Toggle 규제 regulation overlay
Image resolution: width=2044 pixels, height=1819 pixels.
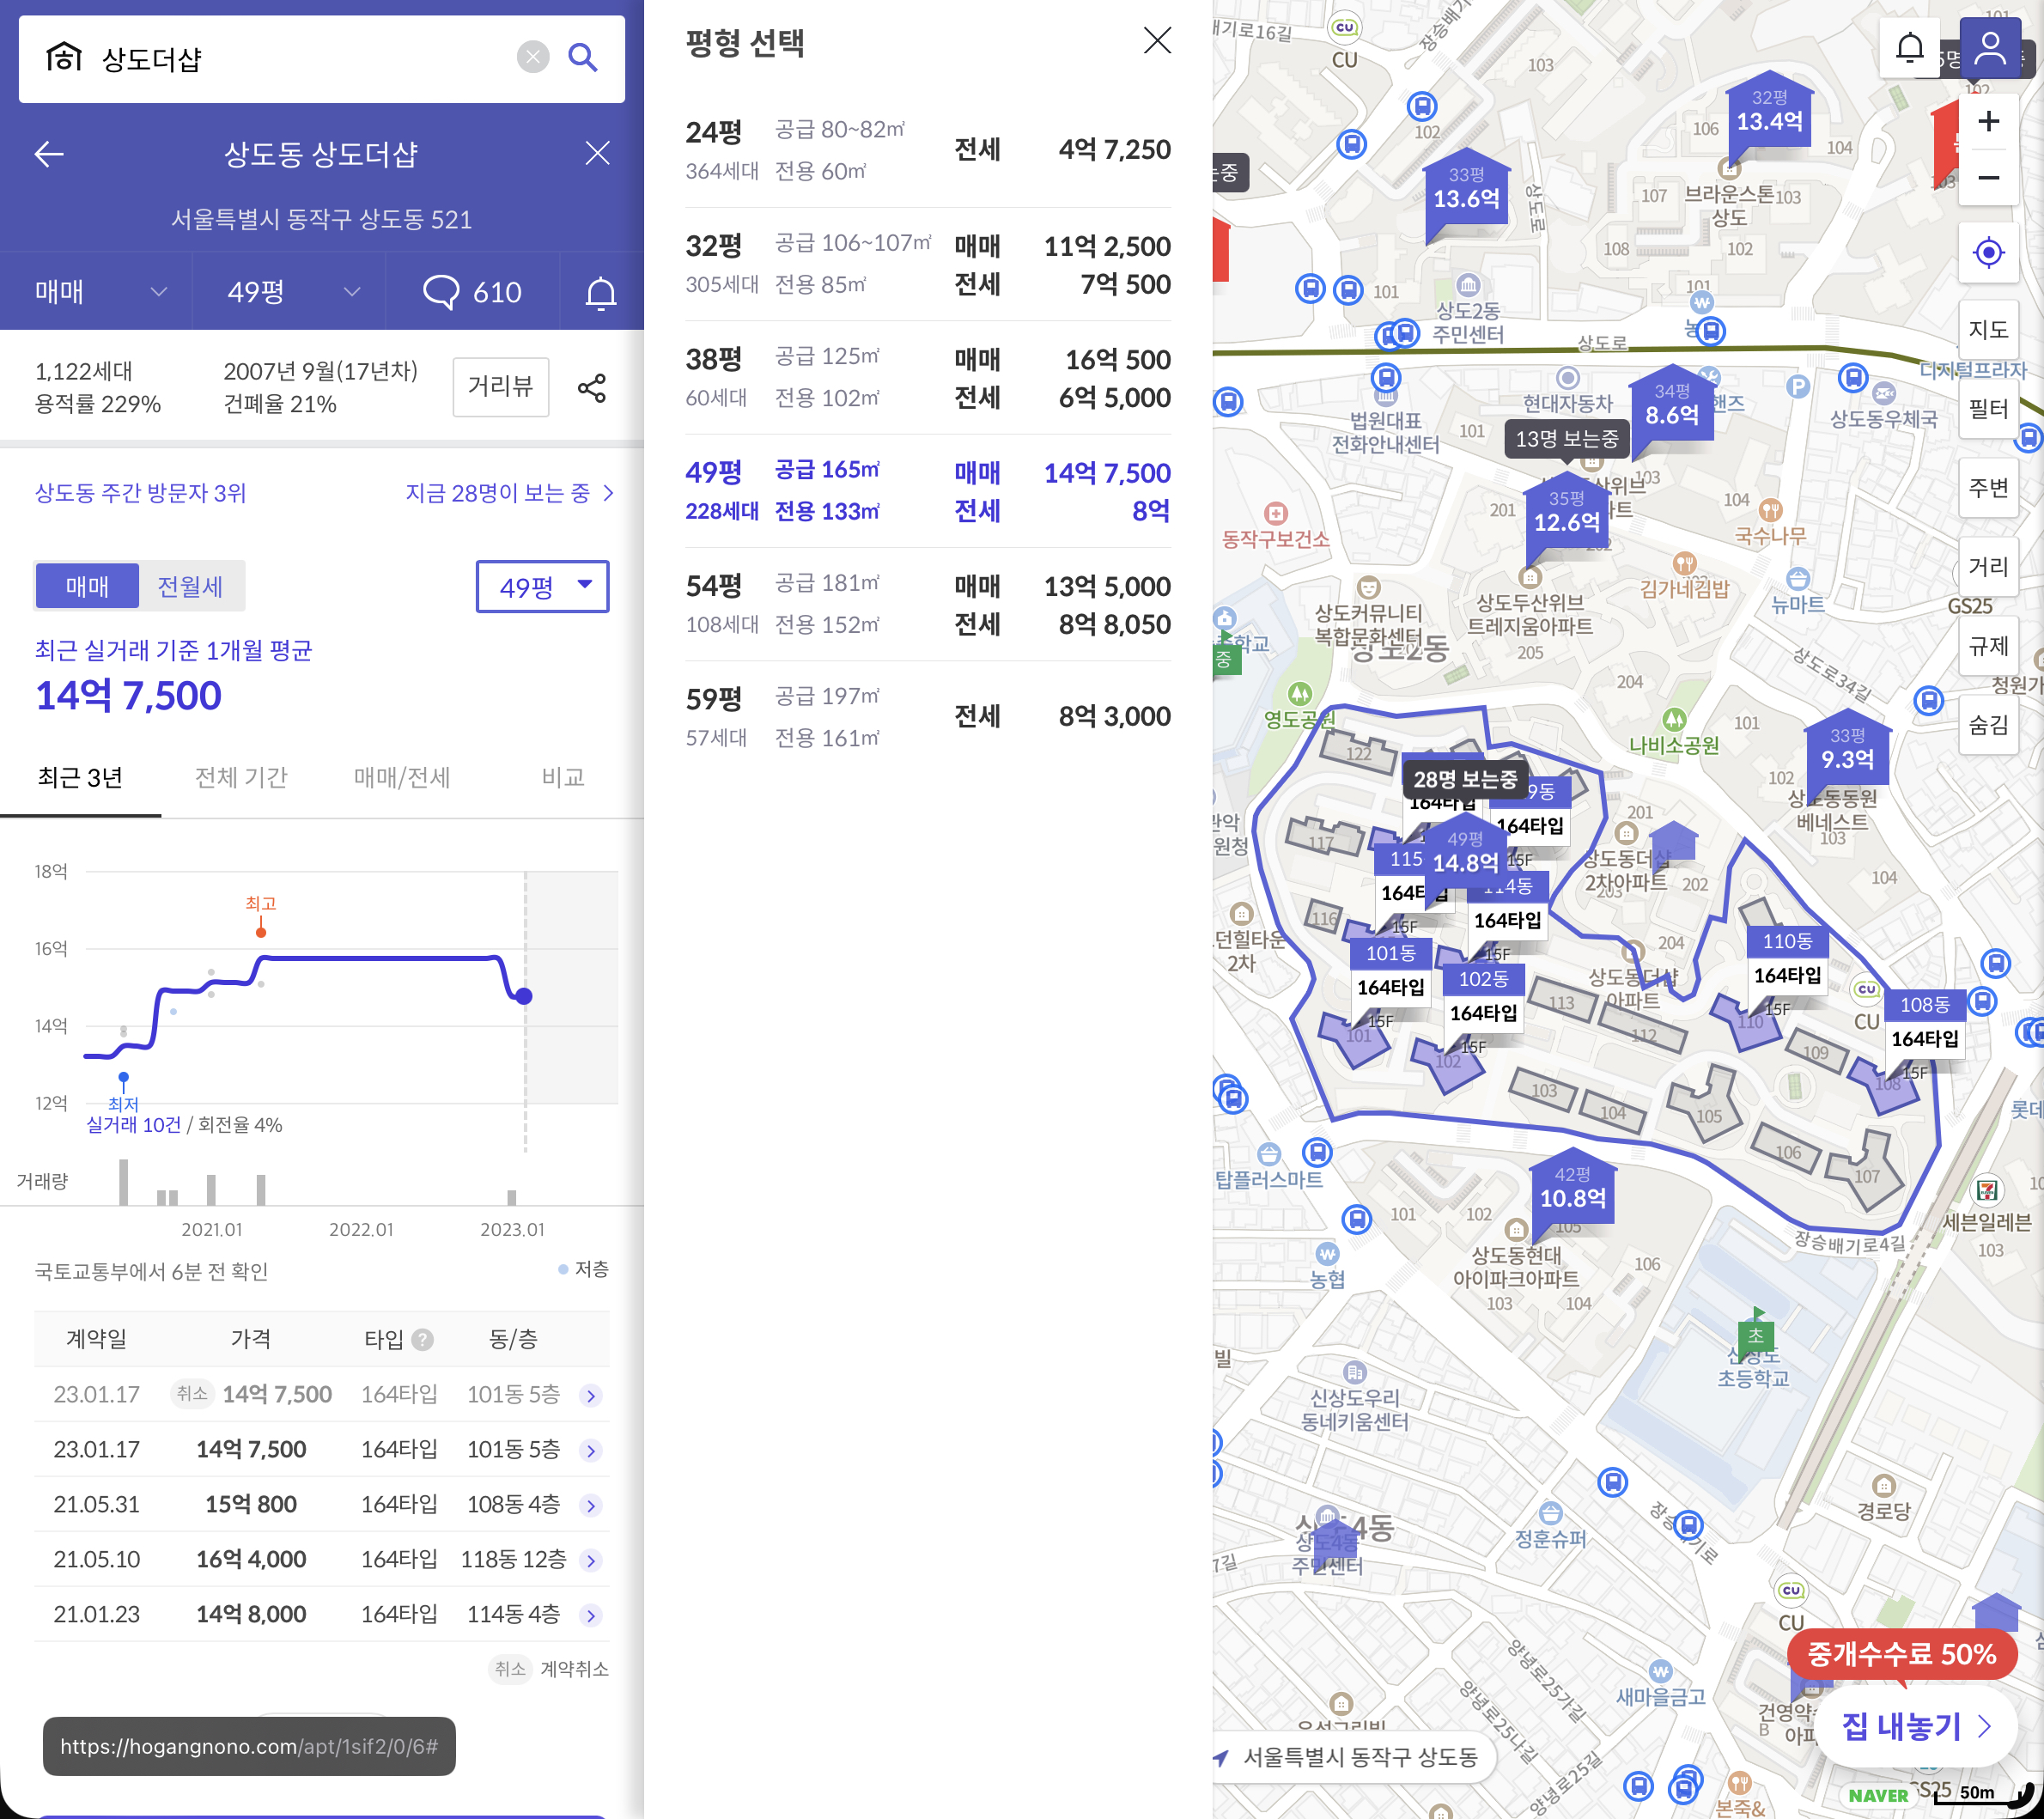[x=1989, y=646]
